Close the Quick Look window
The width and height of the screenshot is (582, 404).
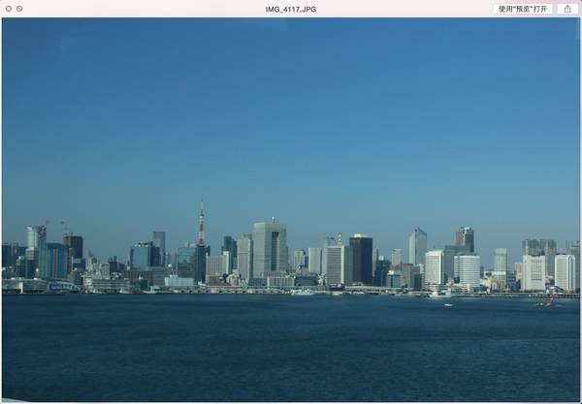8,9
